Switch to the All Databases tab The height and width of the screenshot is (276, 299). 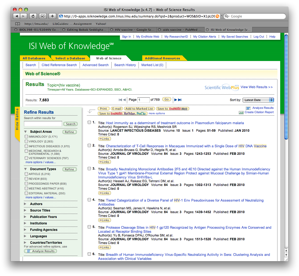34,58
